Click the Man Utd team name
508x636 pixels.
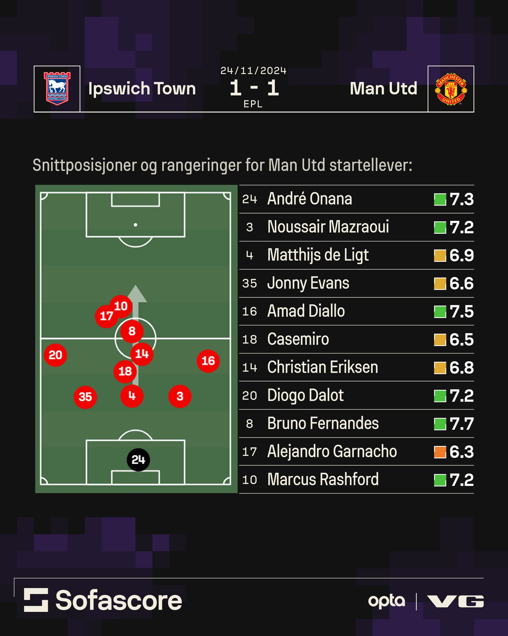pos(384,89)
